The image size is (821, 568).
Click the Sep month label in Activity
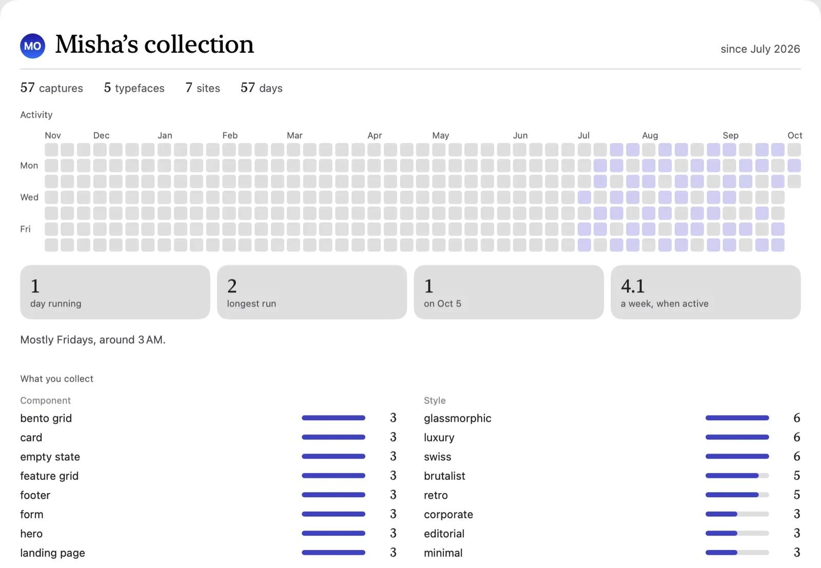[x=731, y=135]
